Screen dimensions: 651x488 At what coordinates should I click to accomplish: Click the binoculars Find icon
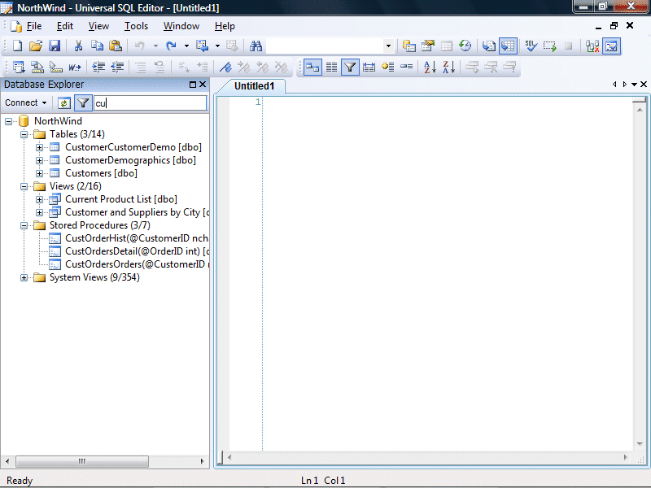256,46
